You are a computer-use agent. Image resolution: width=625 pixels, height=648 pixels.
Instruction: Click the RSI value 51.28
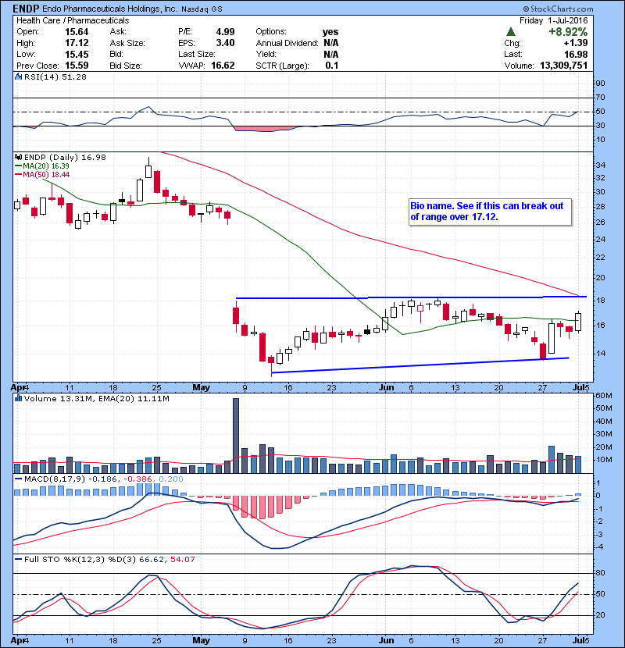[73, 77]
